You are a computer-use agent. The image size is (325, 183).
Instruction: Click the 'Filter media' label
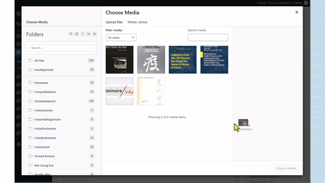[x=114, y=30]
